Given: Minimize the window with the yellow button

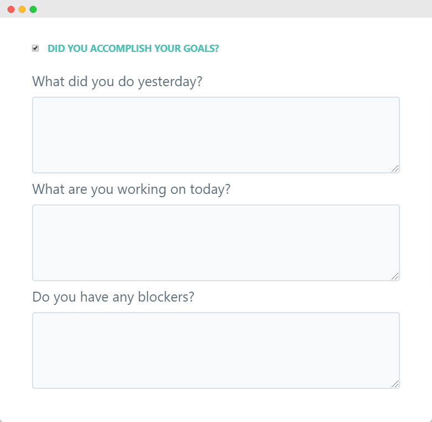Looking at the screenshot, I should coord(22,9).
